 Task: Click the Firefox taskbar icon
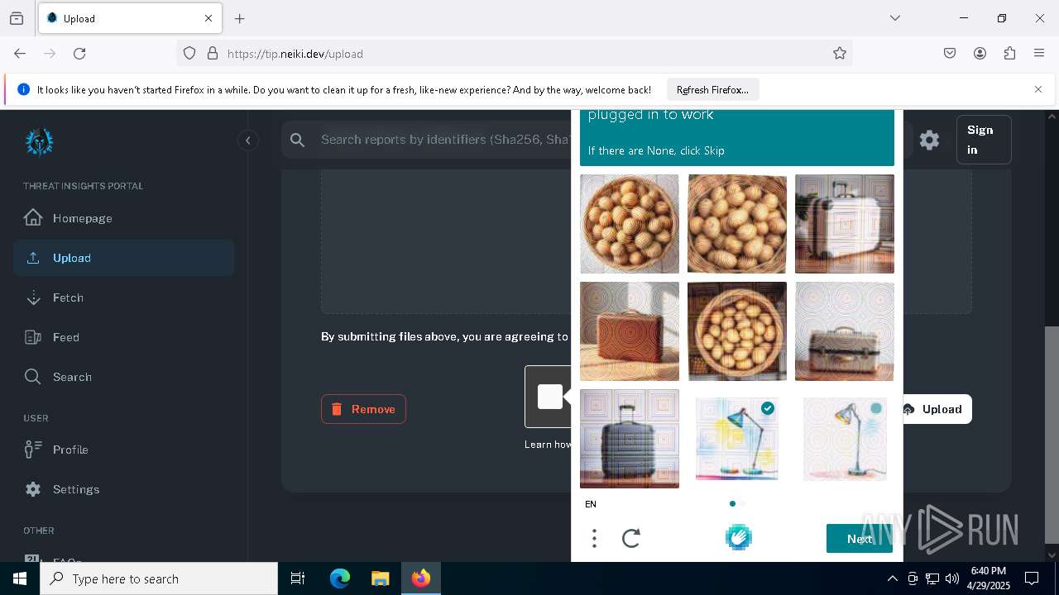coord(421,578)
